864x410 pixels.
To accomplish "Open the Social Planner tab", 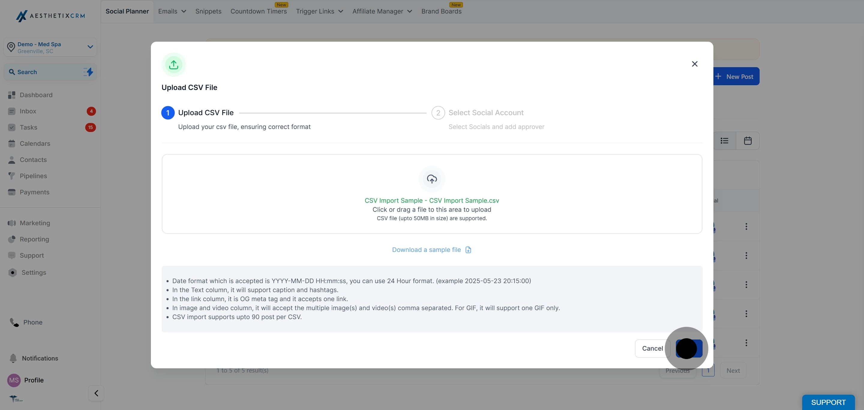I will [x=127, y=11].
